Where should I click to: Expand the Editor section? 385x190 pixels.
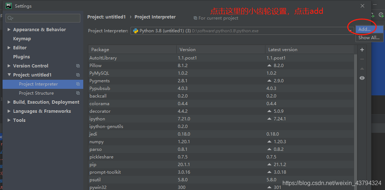pos(9,48)
